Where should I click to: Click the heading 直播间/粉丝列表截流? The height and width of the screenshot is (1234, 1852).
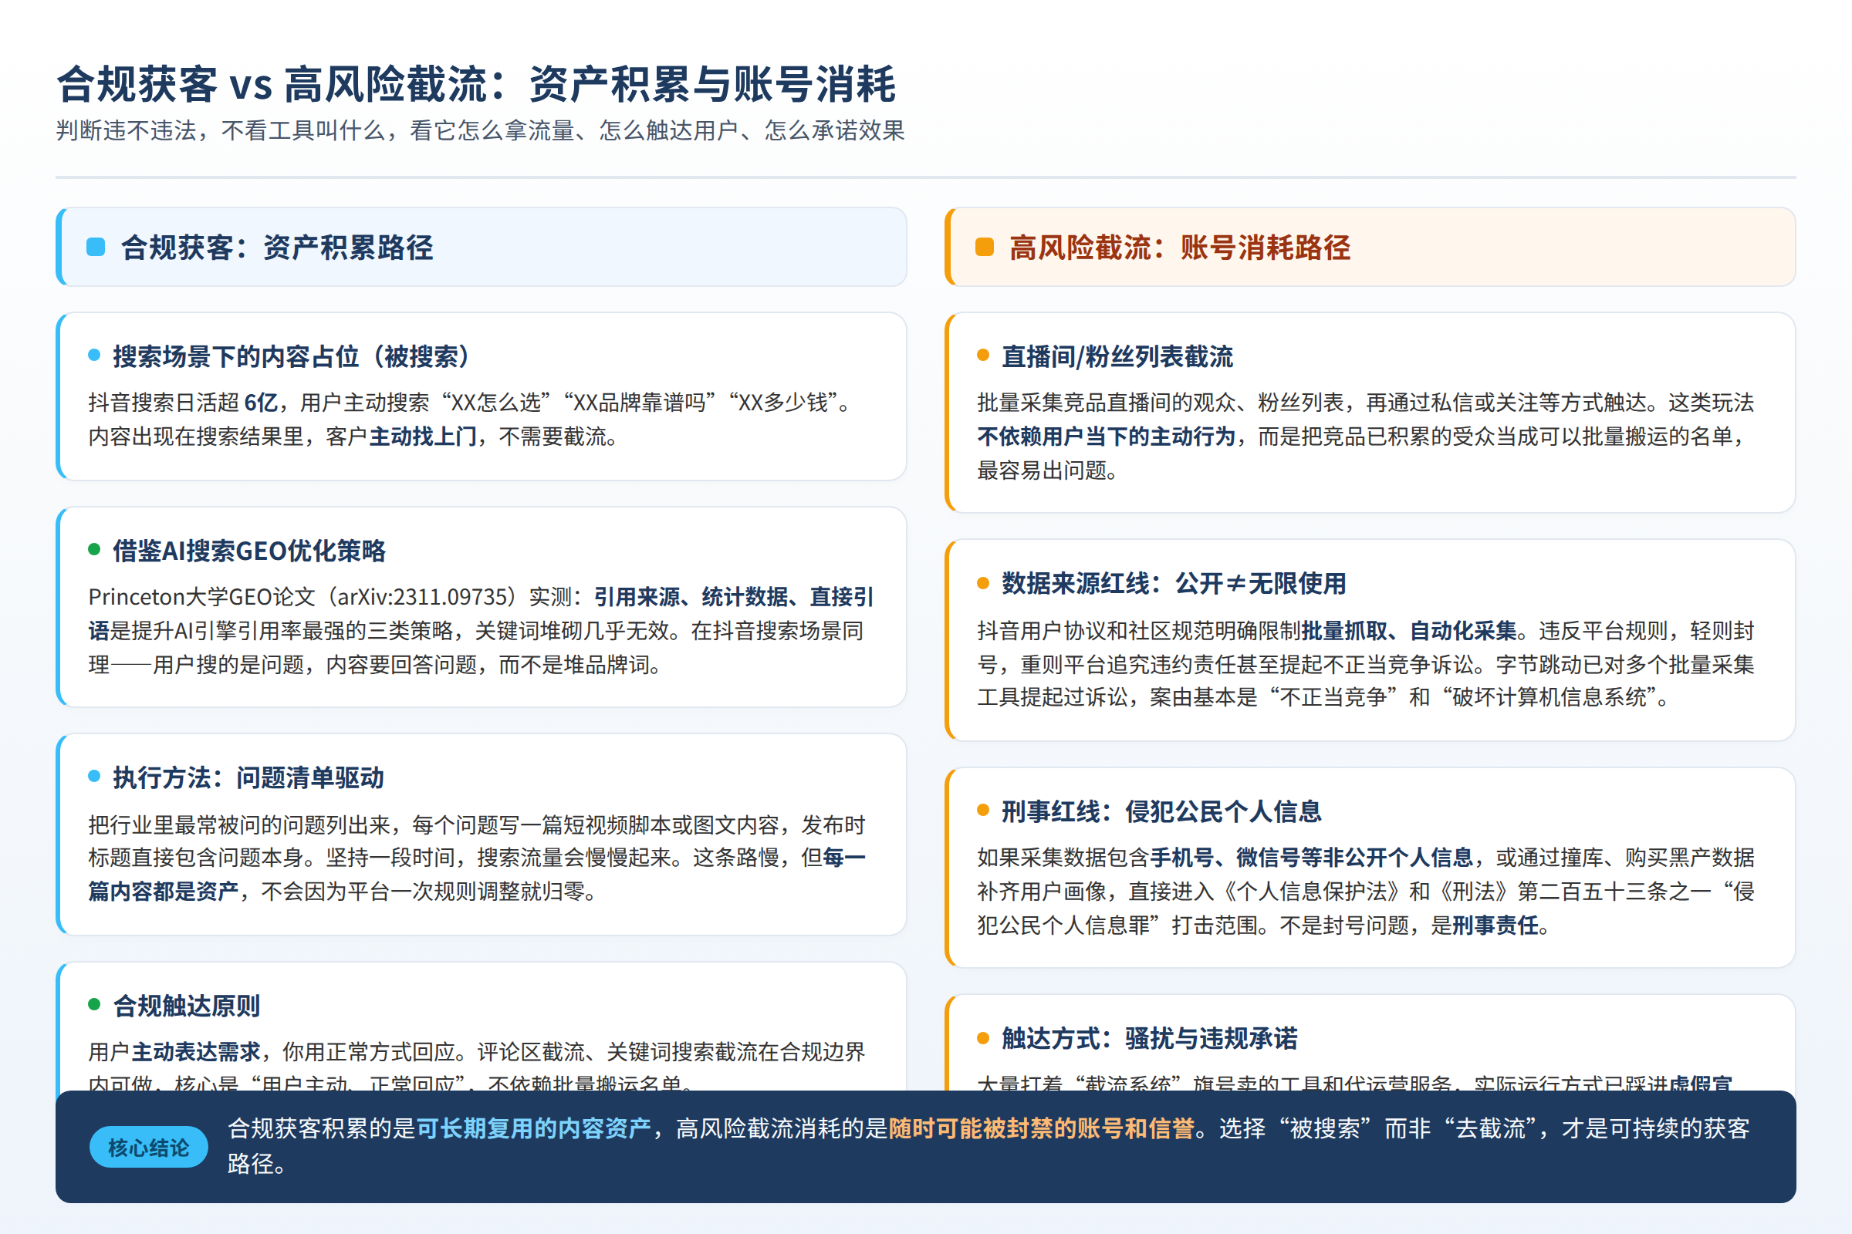pyautogui.click(x=1117, y=356)
